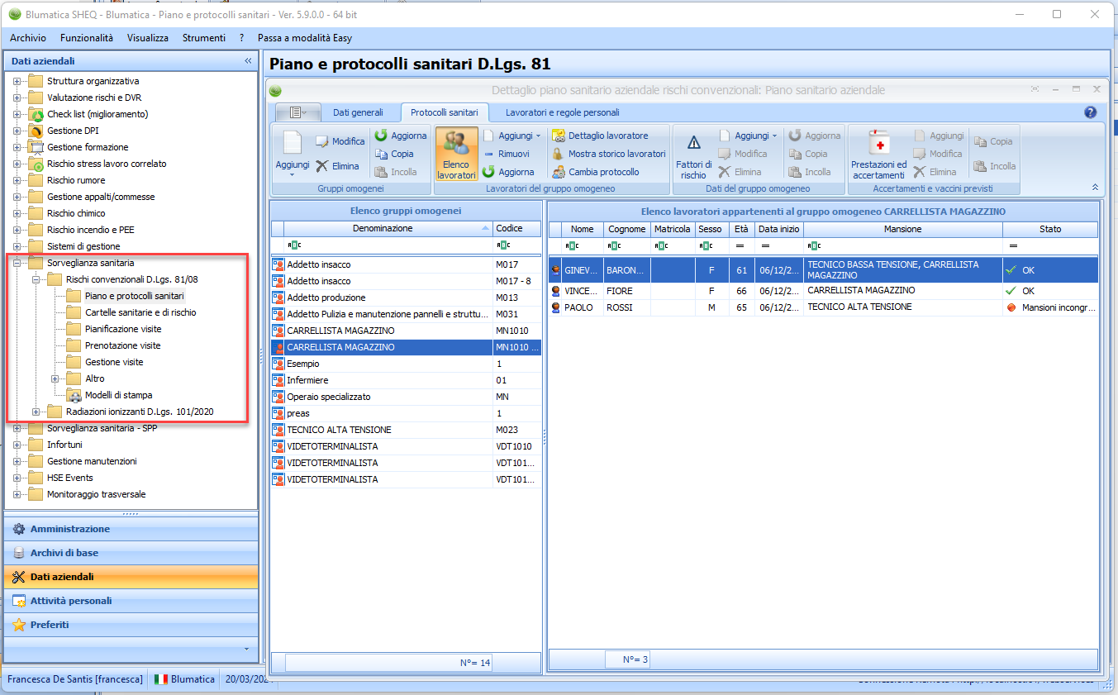This screenshot has width=1118, height=695.
Task: Click the blue help question mark icon
Action: point(1090,112)
